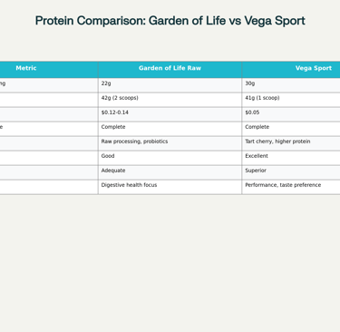Select the Garden of Life Raw header
The width and height of the screenshot is (340, 332).
point(170,68)
